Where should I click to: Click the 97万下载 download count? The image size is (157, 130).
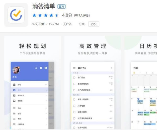pyautogui.click(x=38, y=24)
